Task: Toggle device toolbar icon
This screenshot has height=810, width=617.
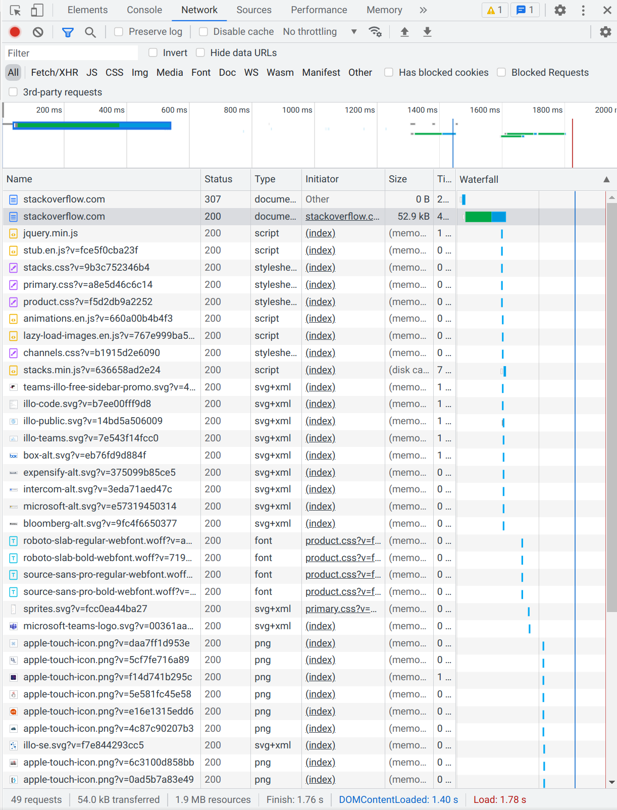Action: point(37,10)
